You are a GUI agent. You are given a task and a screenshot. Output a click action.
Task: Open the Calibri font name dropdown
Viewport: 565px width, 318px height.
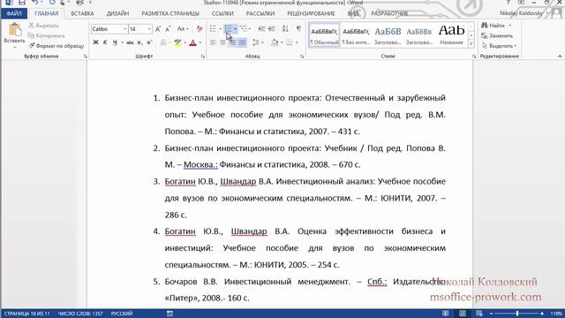coord(124,29)
